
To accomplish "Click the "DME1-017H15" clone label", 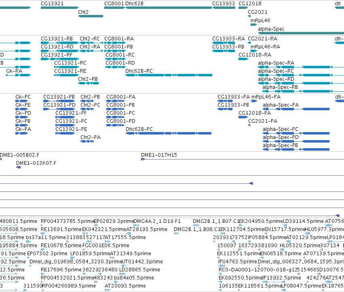I will click(x=159, y=155).
